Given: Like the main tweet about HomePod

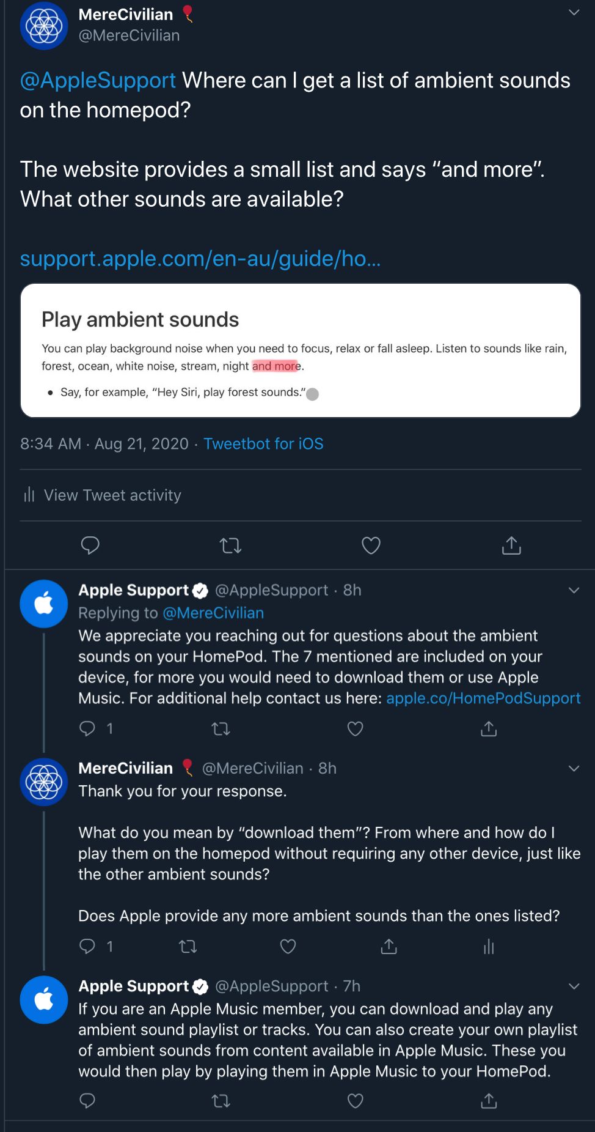Looking at the screenshot, I should pyautogui.click(x=371, y=545).
